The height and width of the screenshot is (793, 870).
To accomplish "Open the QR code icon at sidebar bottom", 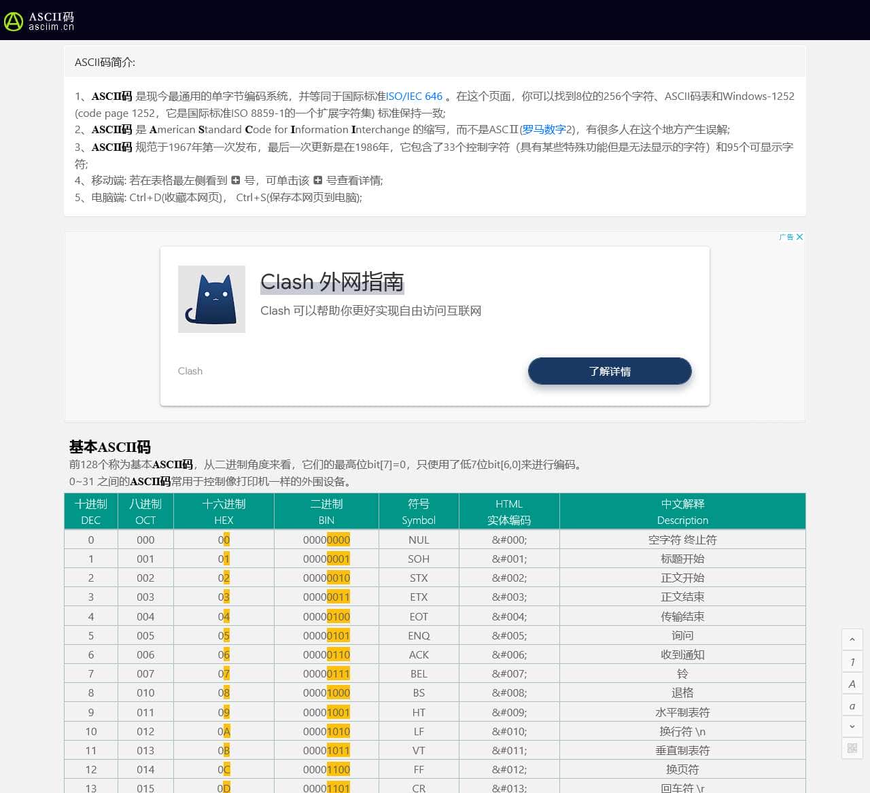I will (x=852, y=749).
